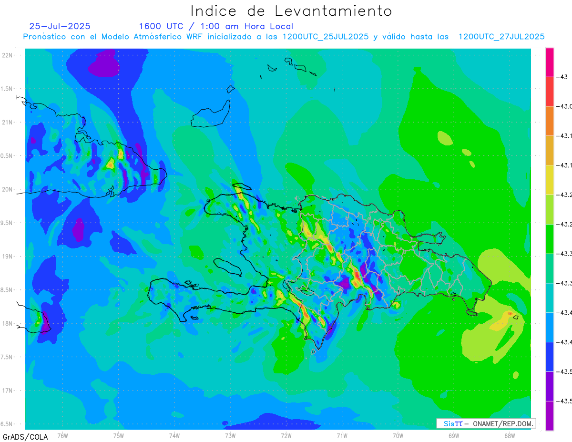
Task: Click the "20N" latitude label
Action: (x=8, y=189)
